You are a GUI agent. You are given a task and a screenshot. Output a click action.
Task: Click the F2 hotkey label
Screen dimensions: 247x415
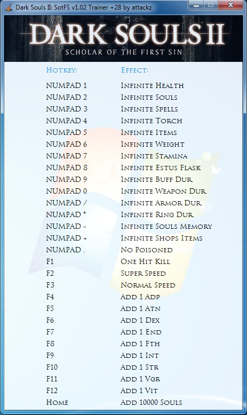point(50,273)
